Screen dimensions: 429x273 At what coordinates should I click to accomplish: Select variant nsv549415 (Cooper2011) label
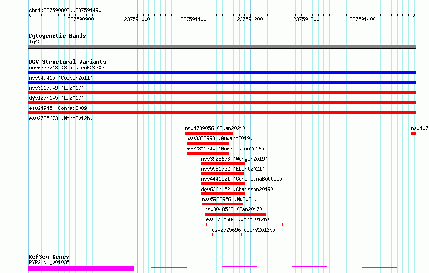[61, 78]
